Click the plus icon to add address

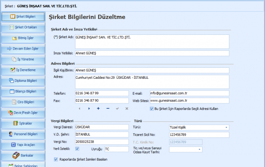(98, 108)
